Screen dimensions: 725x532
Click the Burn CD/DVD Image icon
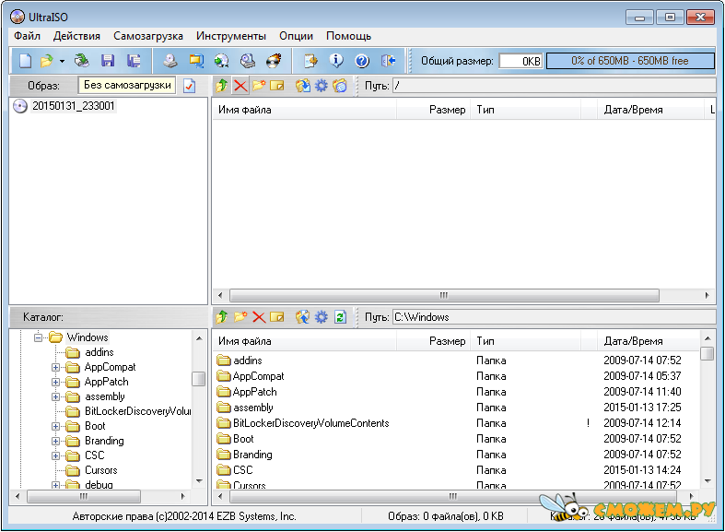tap(274, 61)
